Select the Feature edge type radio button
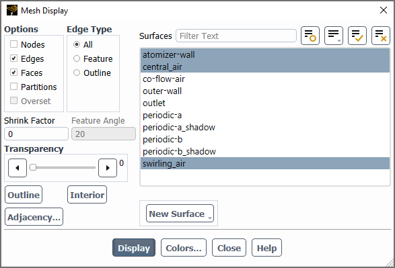This screenshot has height=268, width=395. pyautogui.click(x=77, y=58)
